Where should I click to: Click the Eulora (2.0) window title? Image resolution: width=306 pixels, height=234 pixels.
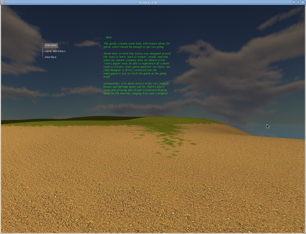149,2
